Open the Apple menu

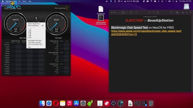pyautogui.click(x=3, y=1)
